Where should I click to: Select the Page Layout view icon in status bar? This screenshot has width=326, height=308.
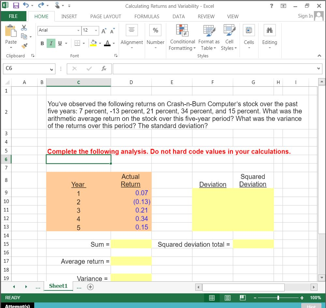coord(227,298)
